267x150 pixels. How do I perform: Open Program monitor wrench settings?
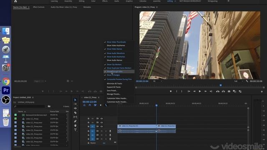pos(247,81)
